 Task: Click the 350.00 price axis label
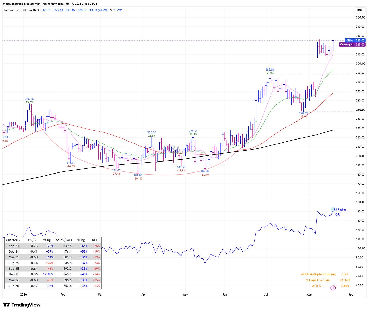click(360, 18)
